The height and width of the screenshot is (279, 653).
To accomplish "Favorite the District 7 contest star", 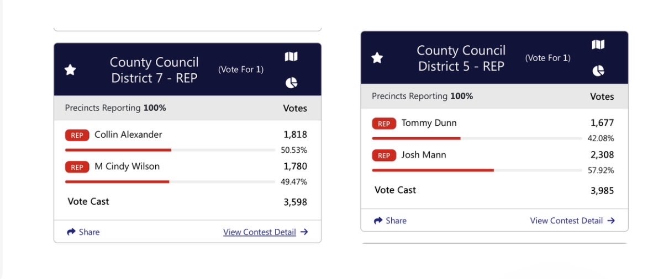I will pos(70,70).
